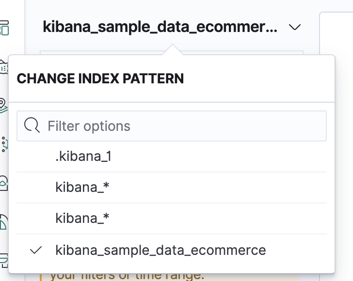Click the CHANGE INDEX PATTERN heading

tap(100, 78)
